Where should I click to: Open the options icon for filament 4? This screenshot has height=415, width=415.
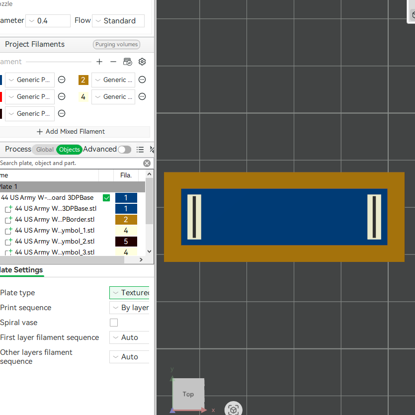[x=142, y=96]
